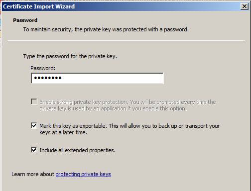This screenshot has width=251, height=191.
Task: Click the 'To maintain security' description sentence
Action: [x=106, y=29]
